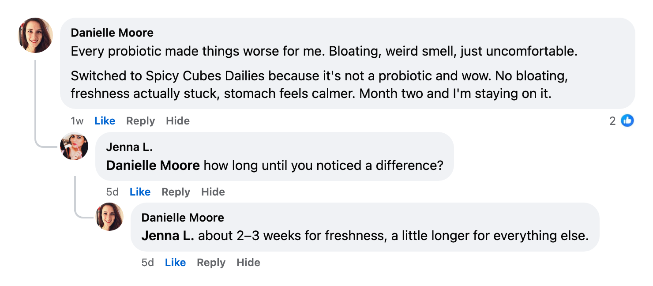Like Danielle Moore's reply to Jenna
The width and height of the screenshot is (653, 286).
175,262
